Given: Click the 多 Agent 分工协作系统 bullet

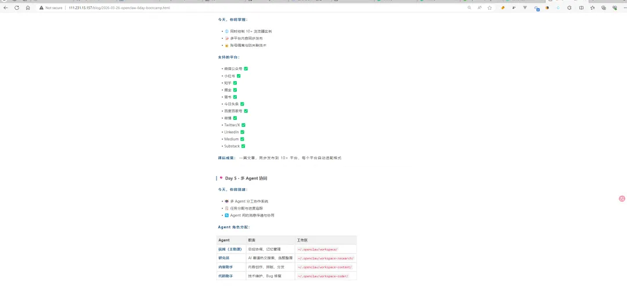Looking at the screenshot, I should [x=246, y=201].
